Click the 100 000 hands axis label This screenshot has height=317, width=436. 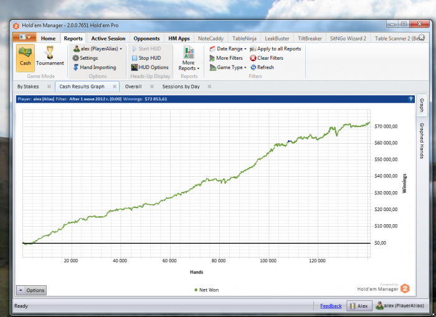coord(268,260)
